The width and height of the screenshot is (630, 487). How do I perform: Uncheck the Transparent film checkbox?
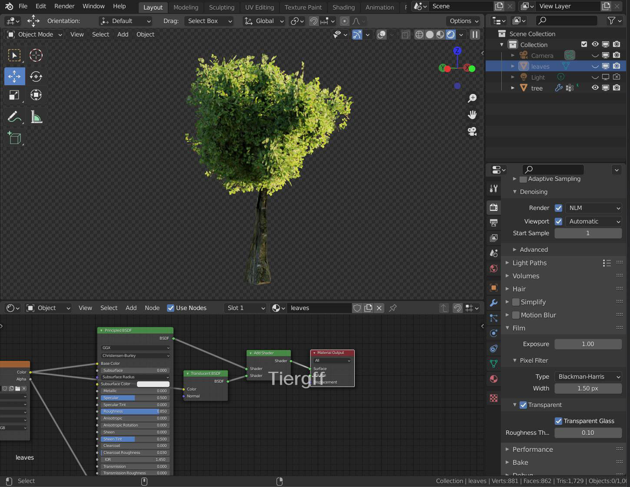(x=523, y=405)
